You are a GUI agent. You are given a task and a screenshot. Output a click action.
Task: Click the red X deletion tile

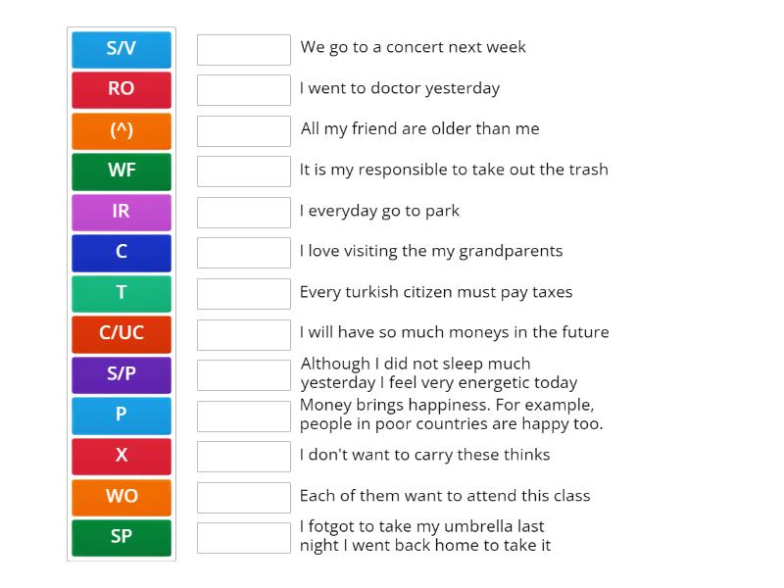[x=121, y=456]
